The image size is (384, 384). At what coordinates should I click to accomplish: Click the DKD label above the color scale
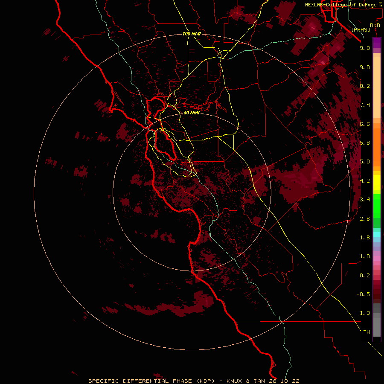tap(375, 26)
